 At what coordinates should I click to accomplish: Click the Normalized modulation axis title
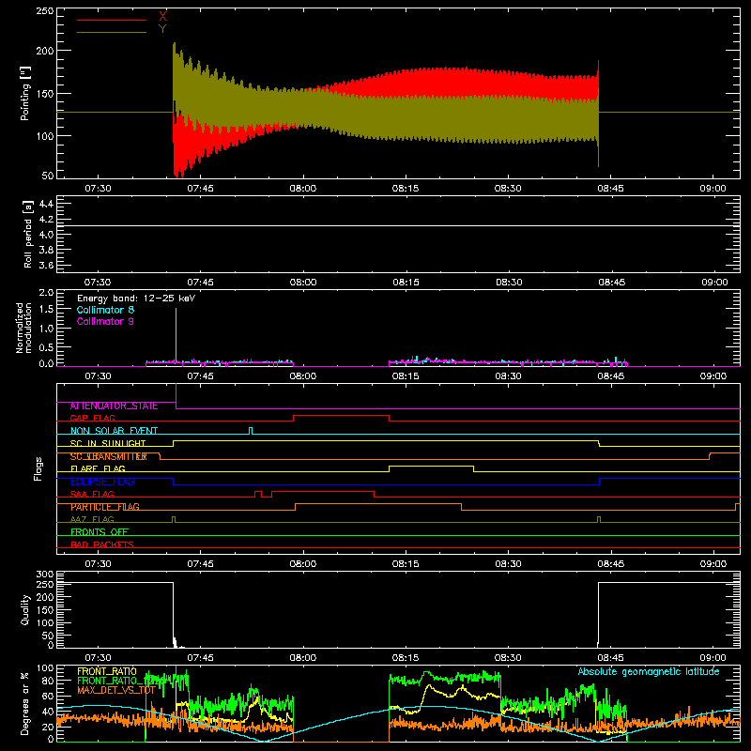[23, 328]
